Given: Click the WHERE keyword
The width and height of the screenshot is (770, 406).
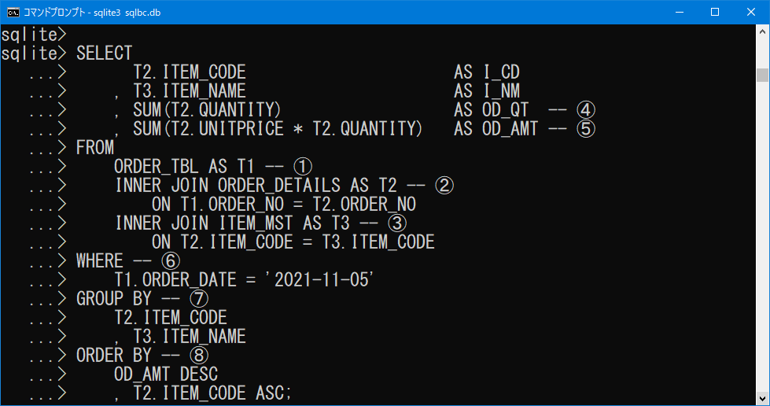Looking at the screenshot, I should pyautogui.click(x=100, y=261).
